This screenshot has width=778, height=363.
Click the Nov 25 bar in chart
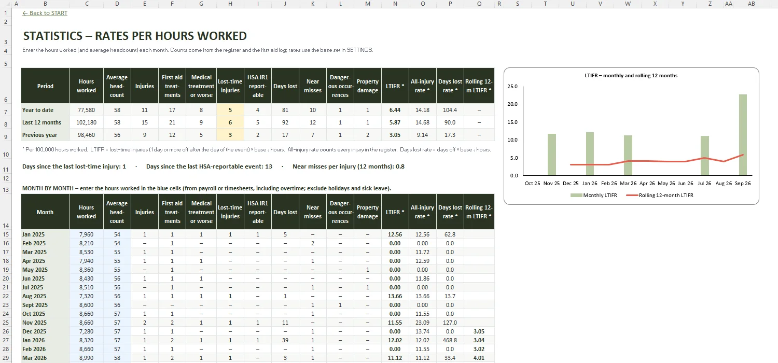pyautogui.click(x=552, y=155)
